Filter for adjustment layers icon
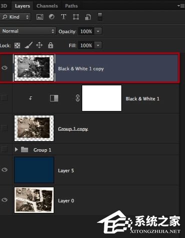This screenshot has width=185, height=238. coord(52,17)
